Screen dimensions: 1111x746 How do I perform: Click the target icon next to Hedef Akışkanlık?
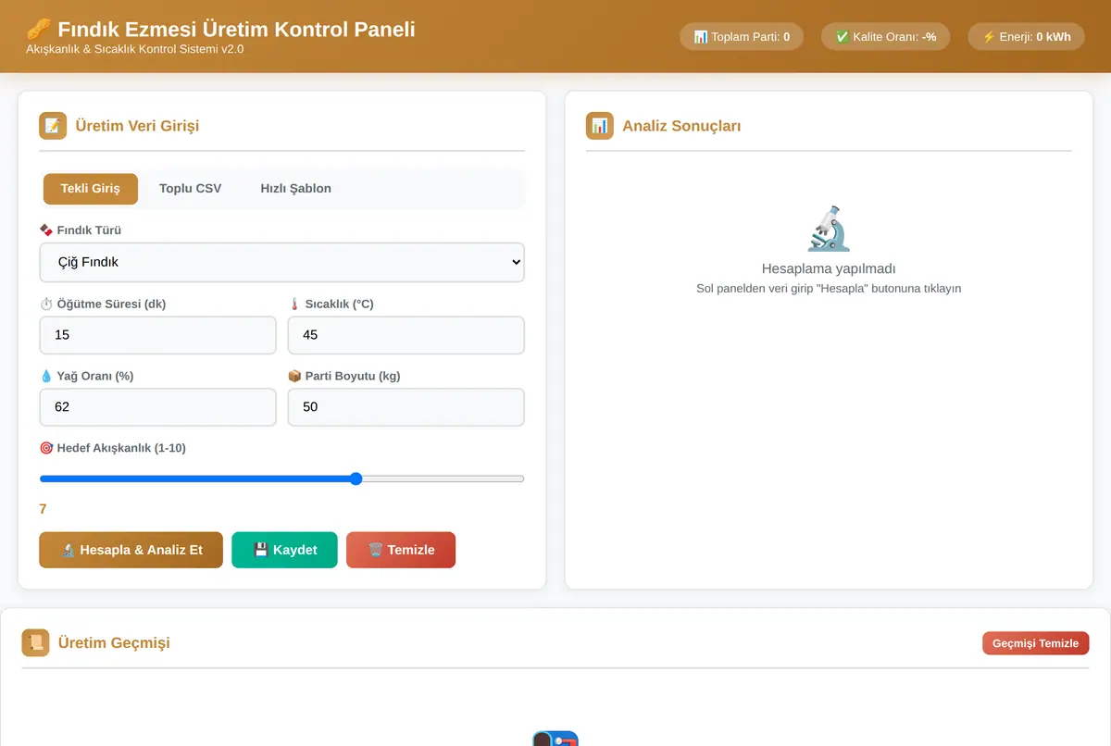(x=46, y=448)
